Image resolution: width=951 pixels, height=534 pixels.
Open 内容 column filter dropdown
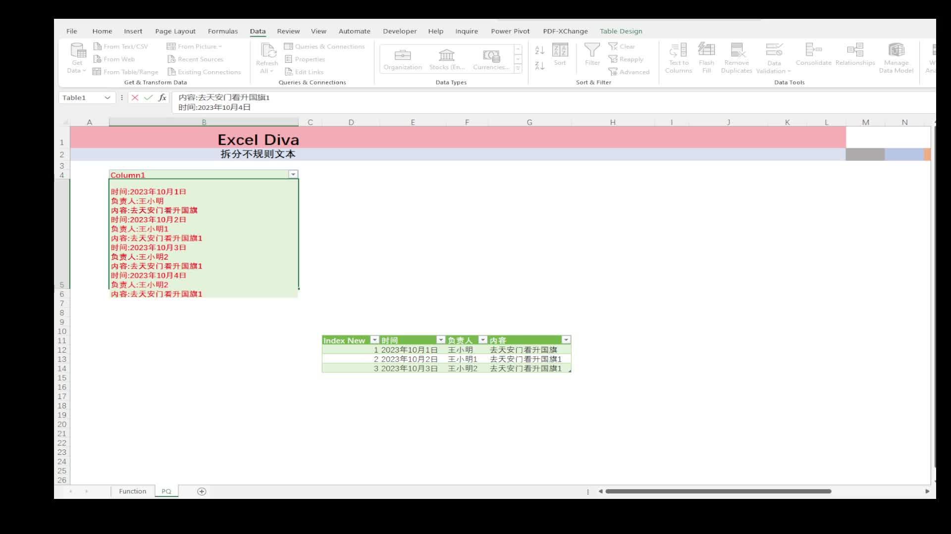click(x=566, y=340)
